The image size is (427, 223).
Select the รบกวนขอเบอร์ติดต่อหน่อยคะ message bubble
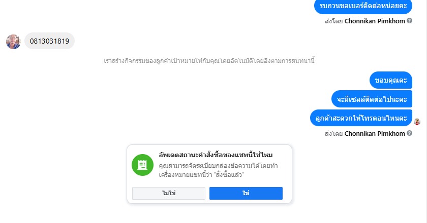click(363, 6)
